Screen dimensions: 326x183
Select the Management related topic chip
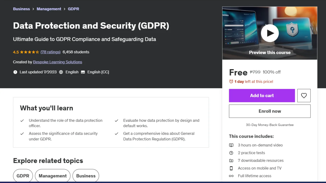(53, 176)
